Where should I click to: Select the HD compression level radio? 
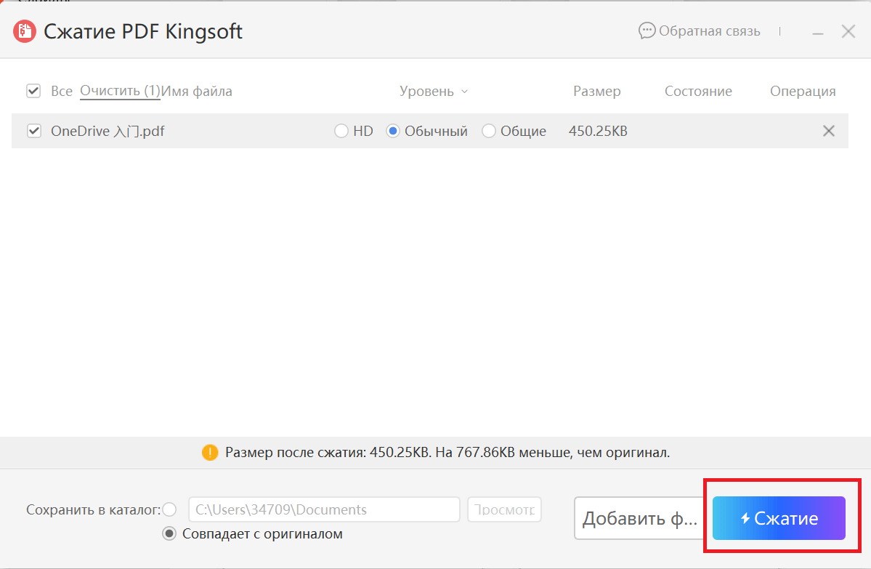pos(341,131)
